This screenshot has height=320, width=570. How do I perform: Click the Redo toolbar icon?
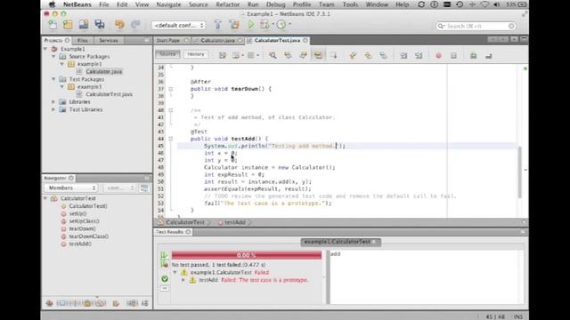click(x=135, y=25)
